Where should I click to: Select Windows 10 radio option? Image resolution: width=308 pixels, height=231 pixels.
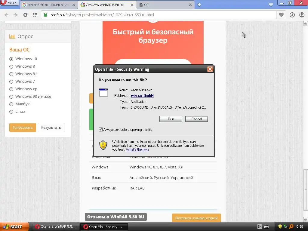pos(11,59)
